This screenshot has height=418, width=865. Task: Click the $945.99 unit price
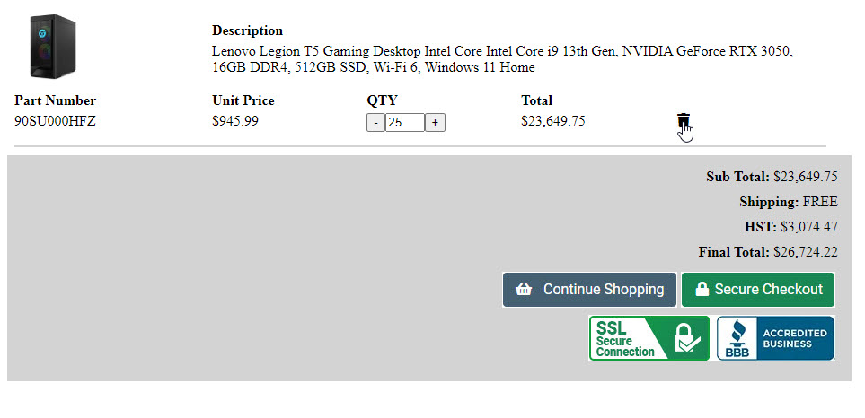[235, 121]
